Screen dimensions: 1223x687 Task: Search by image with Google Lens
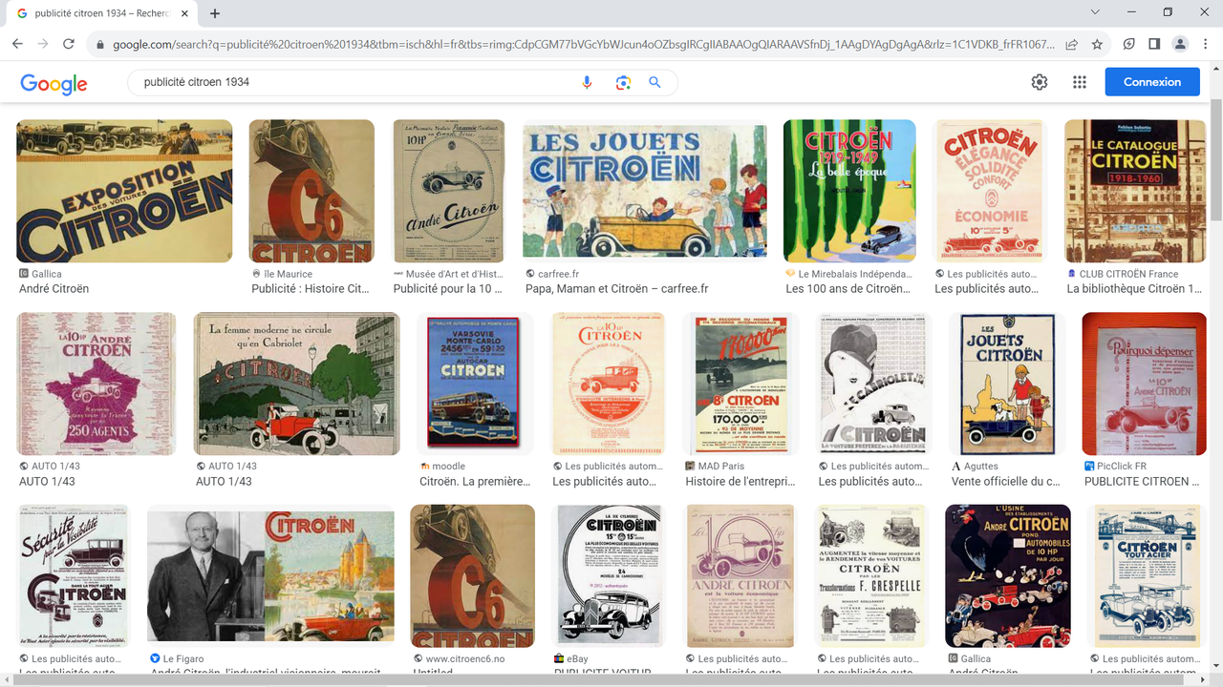click(x=623, y=82)
